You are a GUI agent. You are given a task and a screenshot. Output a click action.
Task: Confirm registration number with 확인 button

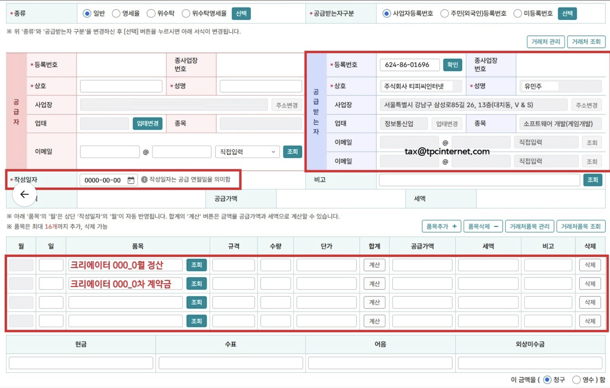click(452, 65)
